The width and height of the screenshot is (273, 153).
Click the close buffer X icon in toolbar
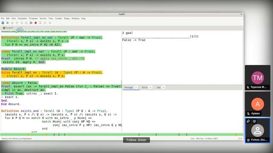[x=8, y=23]
